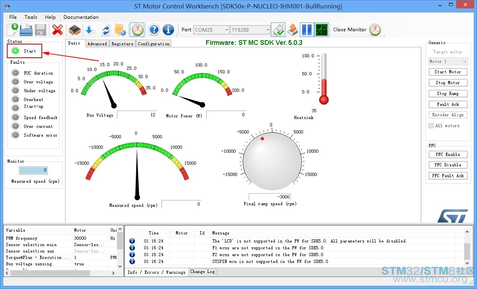This screenshot has width=477, height=289.
Task: Click the Over voltage fault indicator
Action: [x=16, y=82]
